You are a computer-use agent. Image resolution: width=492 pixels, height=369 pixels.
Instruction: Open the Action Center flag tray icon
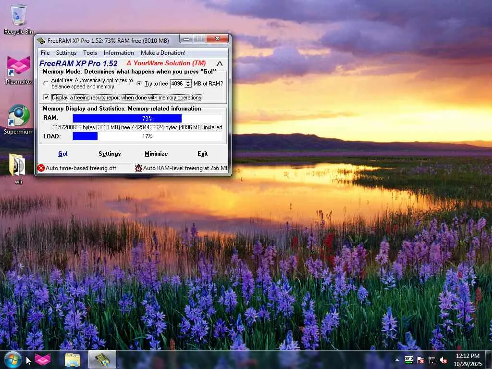click(x=420, y=360)
